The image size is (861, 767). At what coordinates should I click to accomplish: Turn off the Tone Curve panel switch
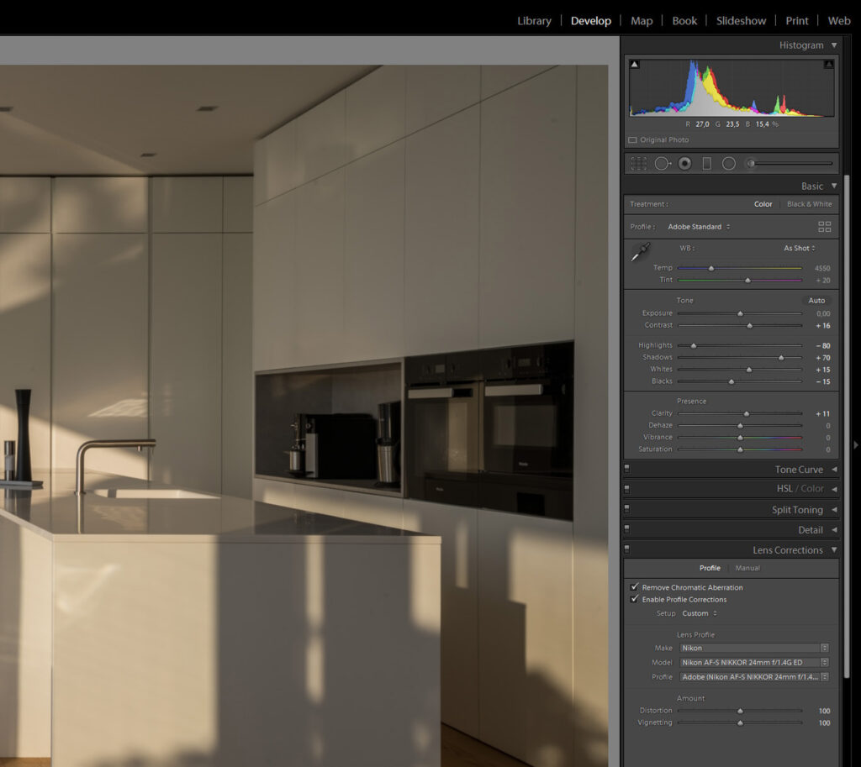coord(627,470)
